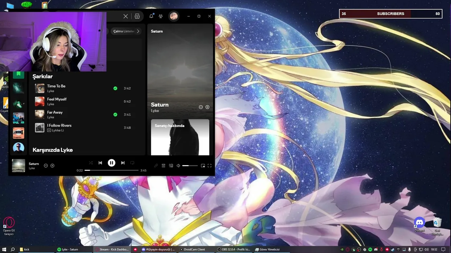Image resolution: width=451 pixels, height=253 pixels.
Task: Click the minus icon in now playing panel
Action: pyautogui.click(x=201, y=107)
